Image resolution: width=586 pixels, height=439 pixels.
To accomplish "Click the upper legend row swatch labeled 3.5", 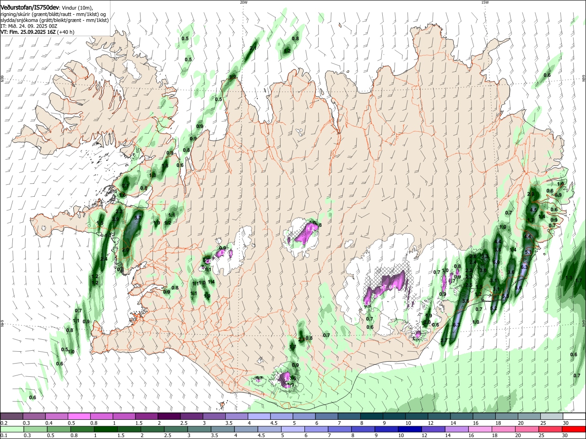I will coord(236,417).
